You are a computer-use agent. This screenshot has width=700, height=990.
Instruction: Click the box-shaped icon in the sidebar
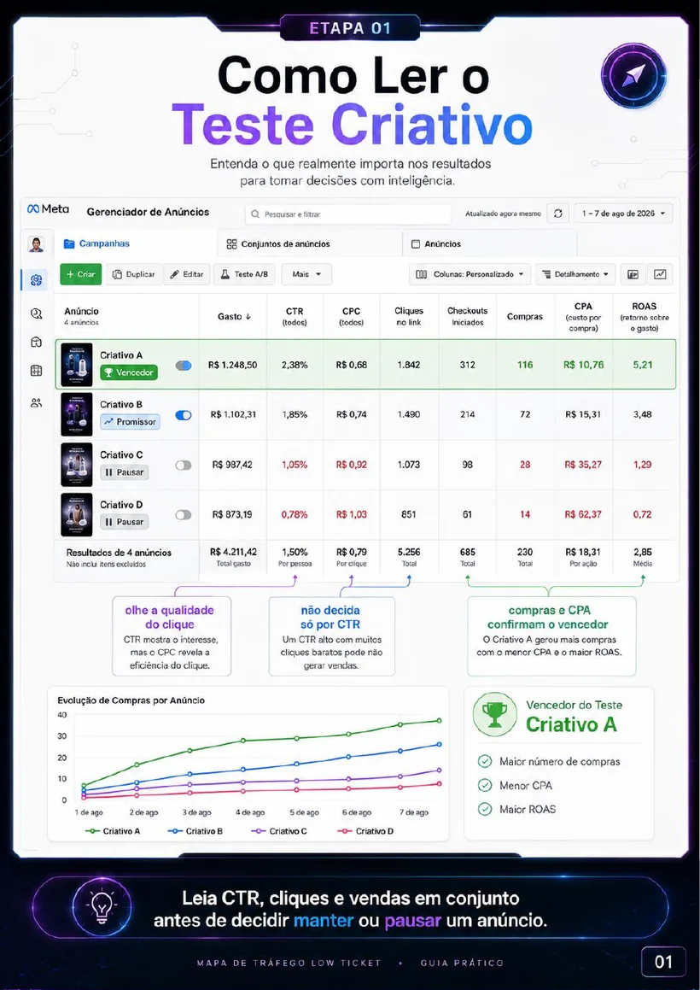pyautogui.click(x=37, y=343)
